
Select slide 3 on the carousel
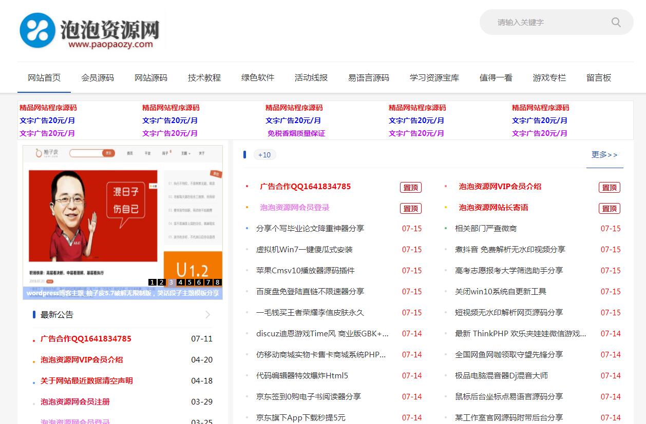[171, 282]
